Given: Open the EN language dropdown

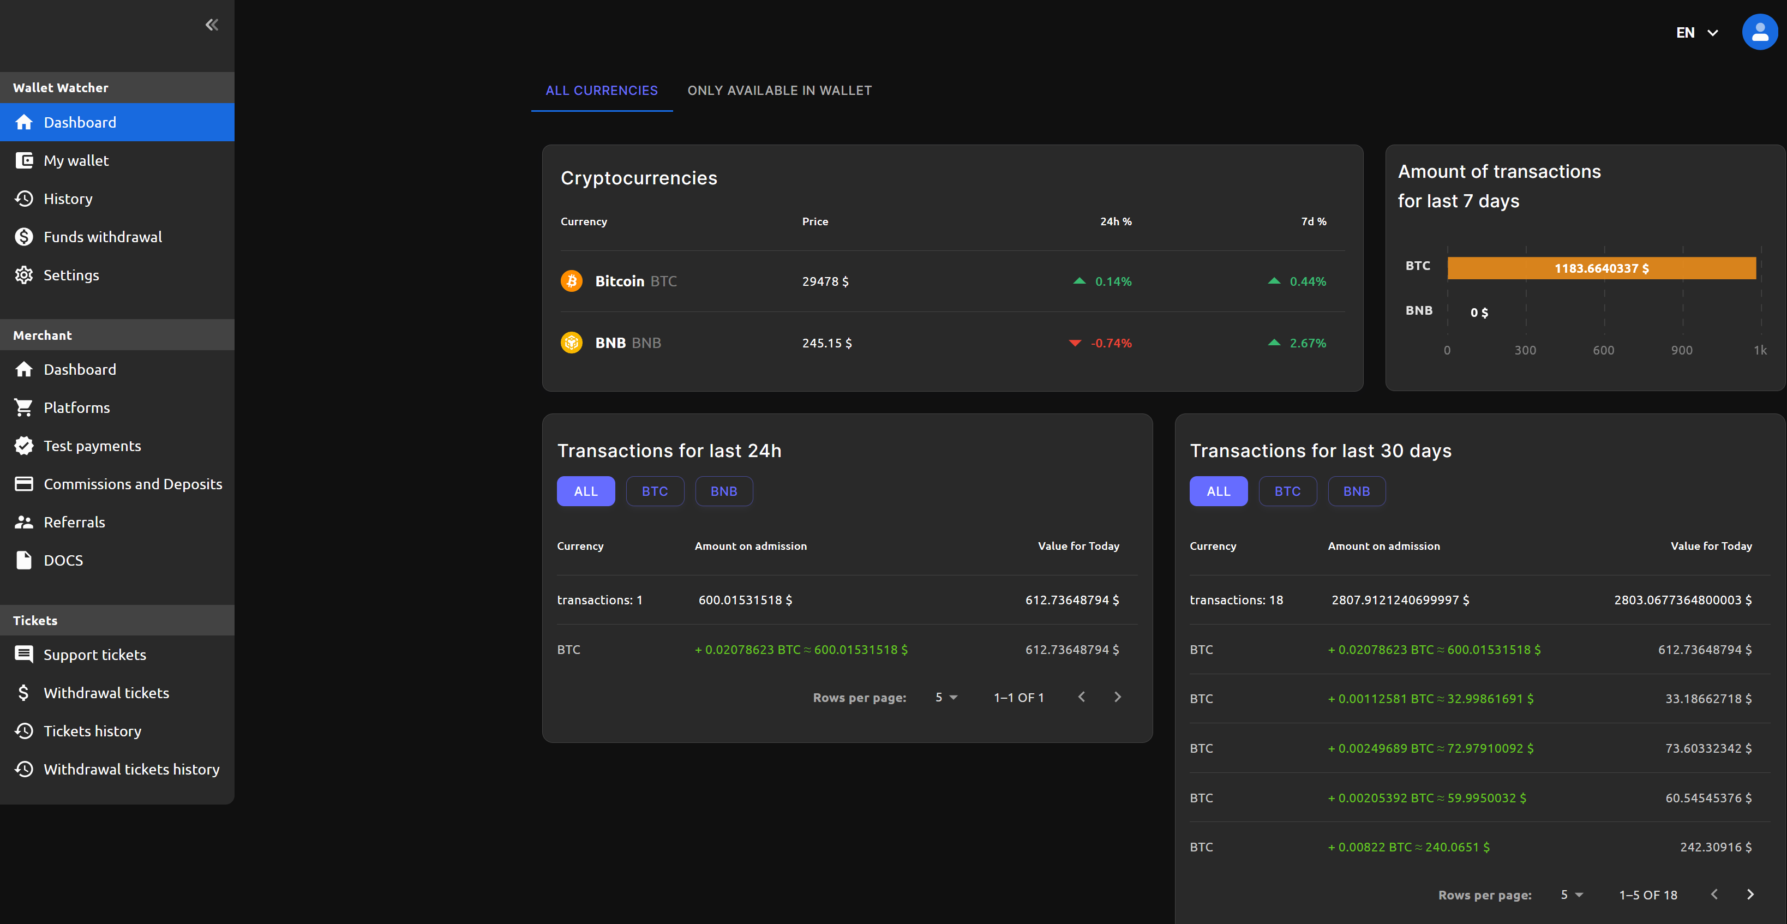Looking at the screenshot, I should 1697,33.
